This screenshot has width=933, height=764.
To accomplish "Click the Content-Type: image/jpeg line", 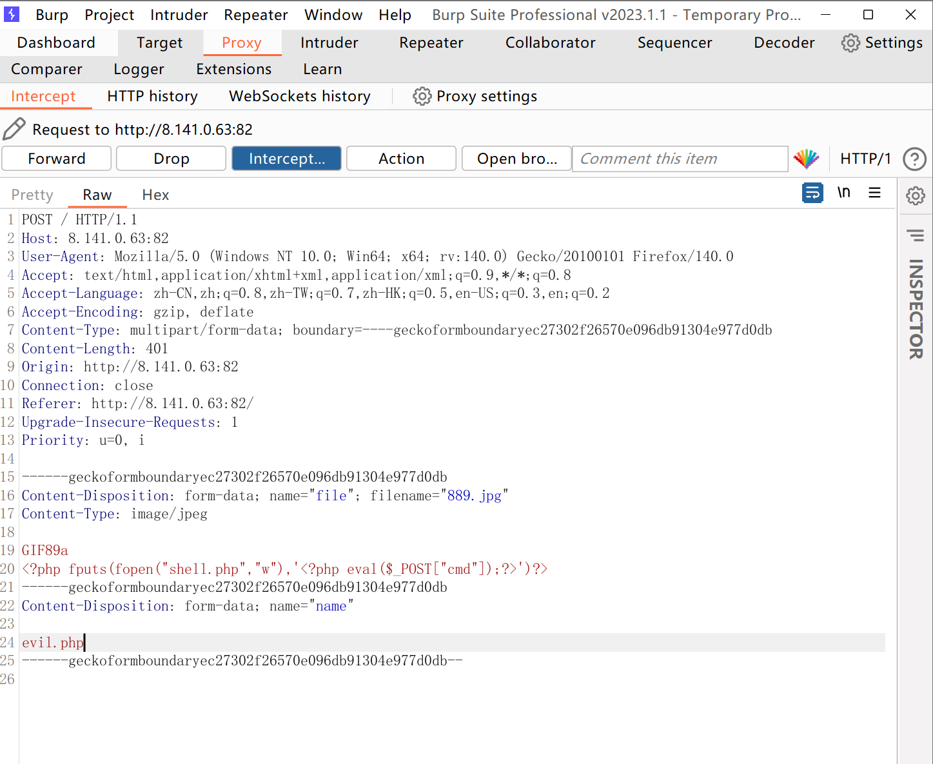I will [115, 514].
